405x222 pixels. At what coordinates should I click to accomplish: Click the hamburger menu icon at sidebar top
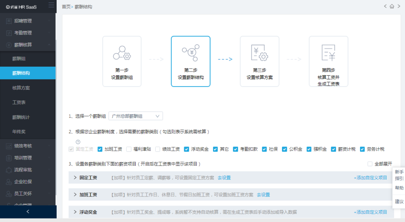(51, 6)
